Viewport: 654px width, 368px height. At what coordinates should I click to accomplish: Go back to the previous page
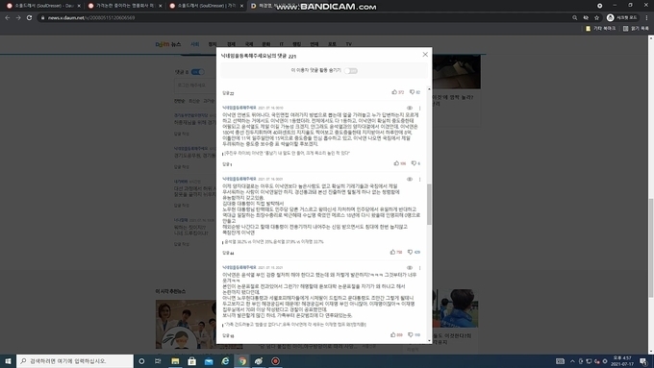coord(8,17)
